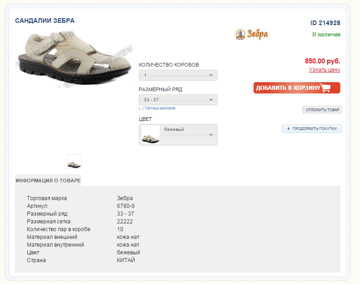Click the В наличии availability status
This screenshot has width=360, height=284.
pyautogui.click(x=326, y=35)
